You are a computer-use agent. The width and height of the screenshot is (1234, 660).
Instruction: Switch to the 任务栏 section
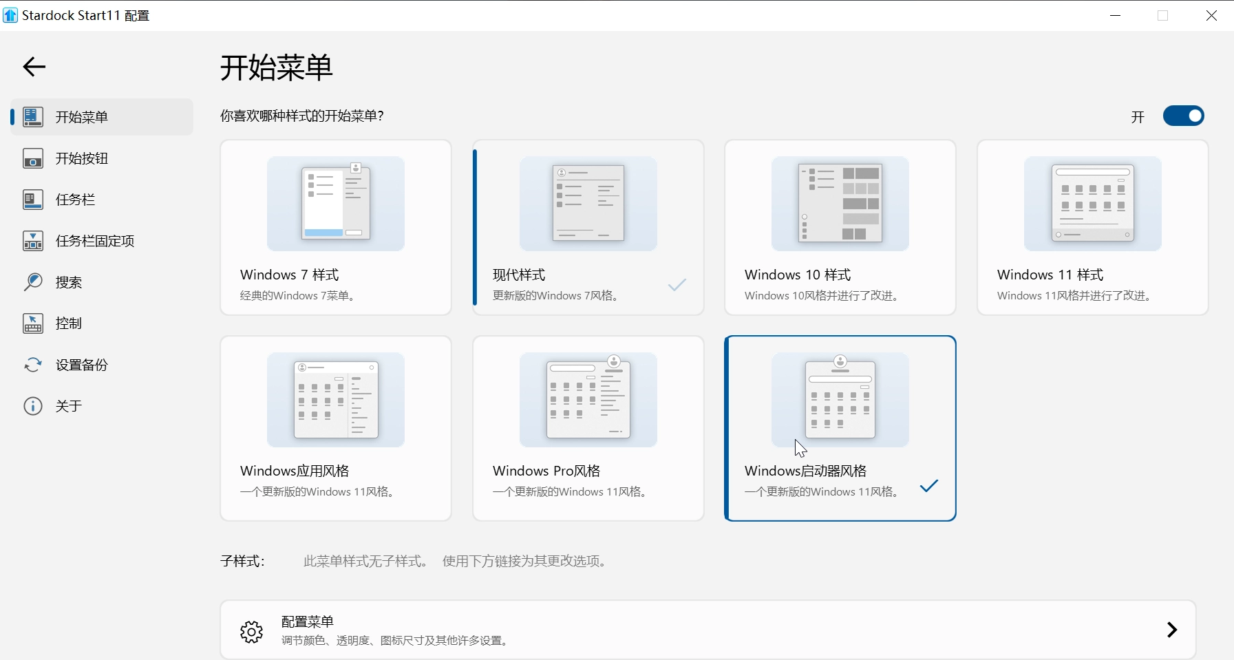[76, 200]
